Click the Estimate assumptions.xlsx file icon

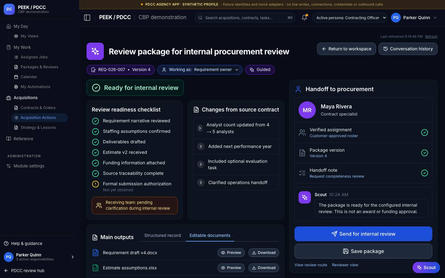pyautogui.click(x=95, y=268)
